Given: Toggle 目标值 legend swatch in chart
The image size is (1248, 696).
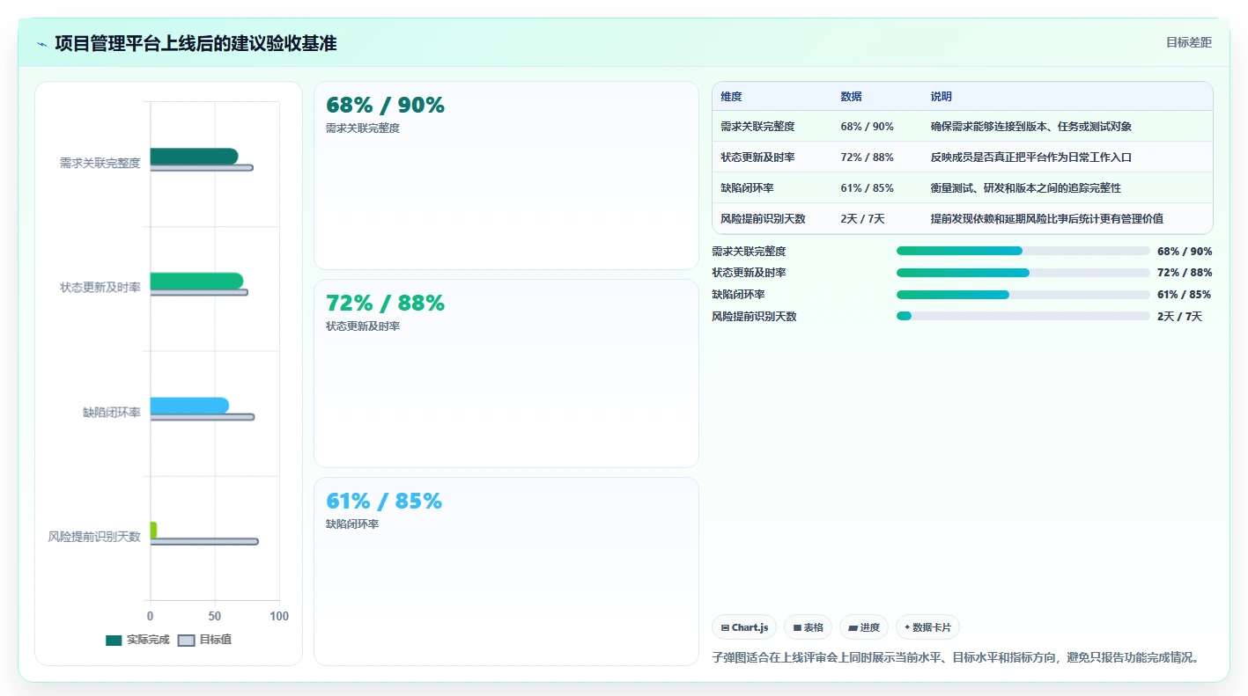Looking at the screenshot, I should (x=186, y=640).
